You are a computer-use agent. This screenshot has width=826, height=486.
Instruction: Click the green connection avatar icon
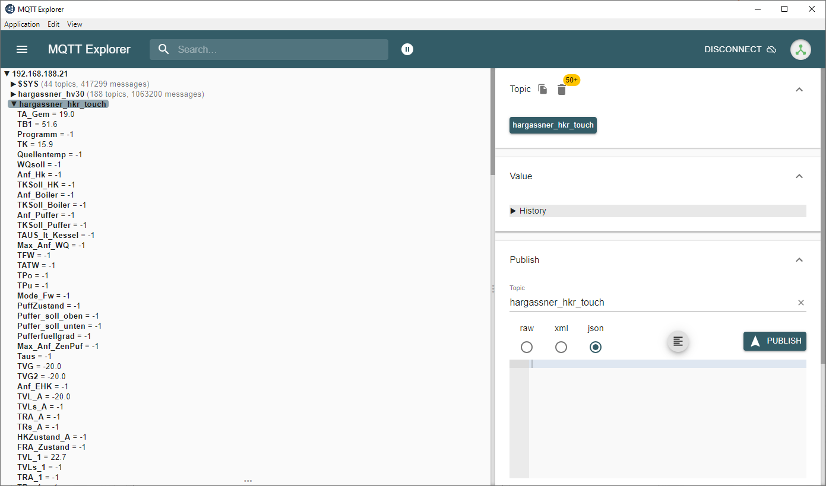pyautogui.click(x=800, y=49)
